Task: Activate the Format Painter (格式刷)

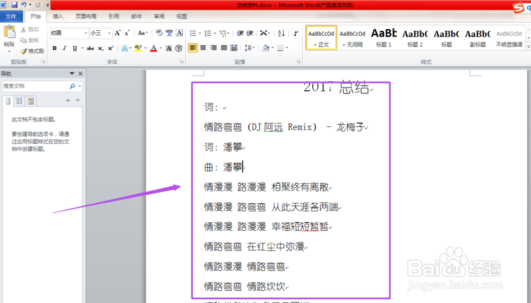Action: tap(32, 51)
